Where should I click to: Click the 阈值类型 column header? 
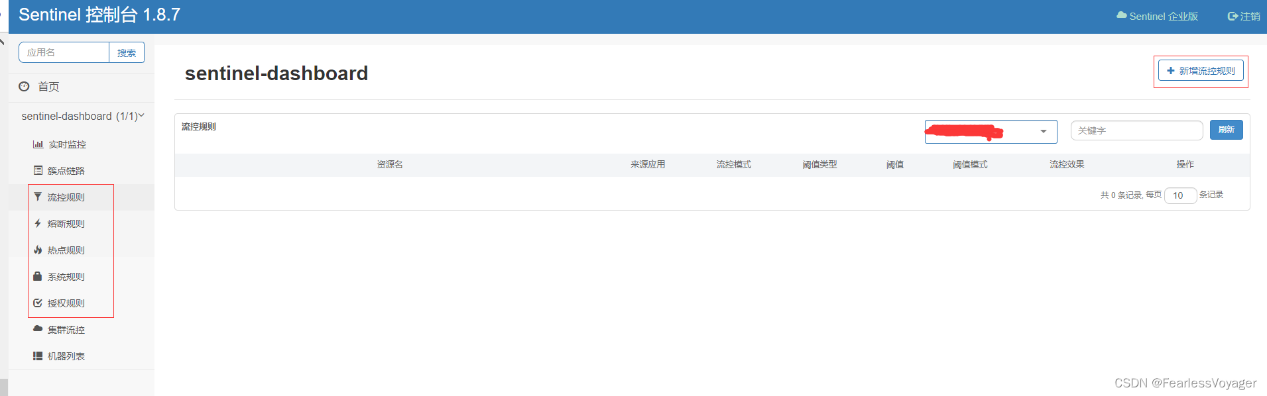pos(819,164)
